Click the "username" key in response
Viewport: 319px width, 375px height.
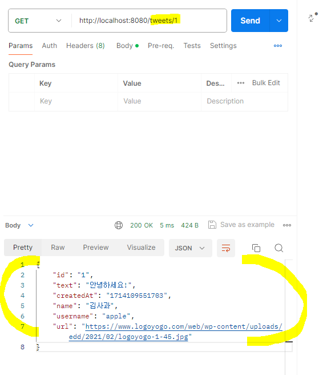(x=73, y=316)
